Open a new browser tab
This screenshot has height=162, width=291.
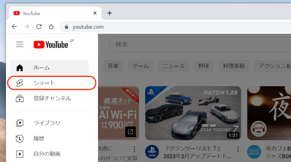109,13
